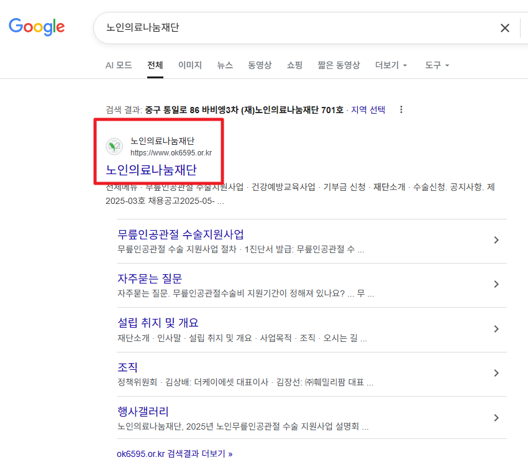Clear the search query with the X icon
The width and height of the screenshot is (528, 470).
(x=504, y=27)
